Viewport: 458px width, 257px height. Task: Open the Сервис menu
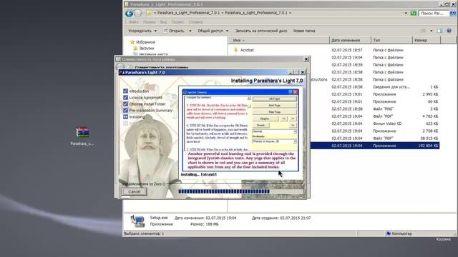[178, 22]
